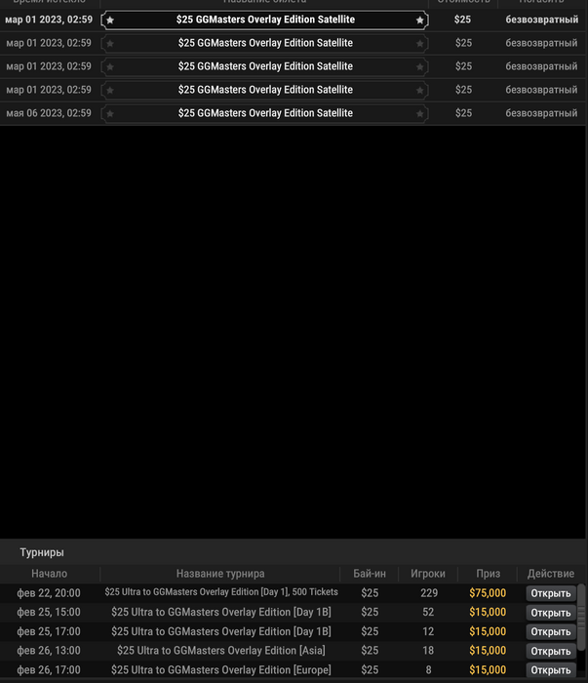This screenshot has width=588, height=683.
Task: Select the Ultra to GGMasters [Europe] tournament name
Action: pos(221,670)
